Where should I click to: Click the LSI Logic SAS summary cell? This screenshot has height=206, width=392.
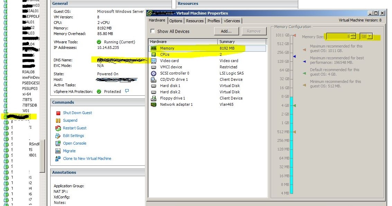[232, 73]
